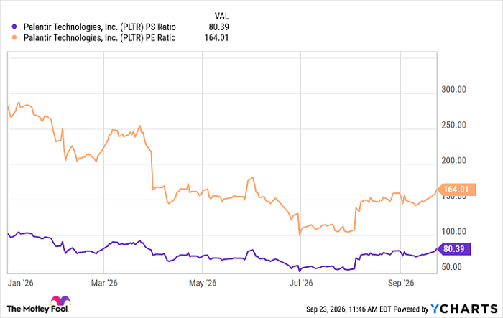The height and width of the screenshot is (318, 503).
Task: Click the May '26 x-axis label
Action: tap(203, 283)
